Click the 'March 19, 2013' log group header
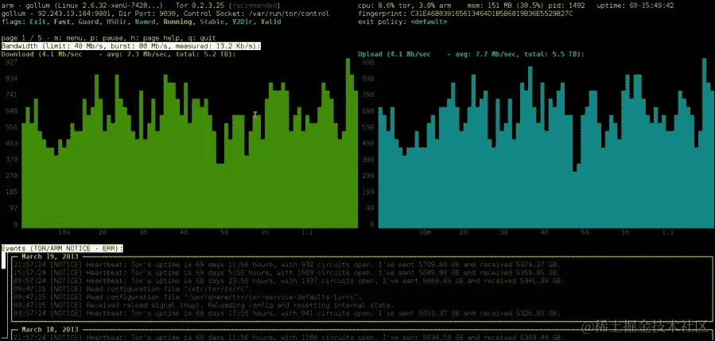The height and width of the screenshot is (341, 715). 49,257
